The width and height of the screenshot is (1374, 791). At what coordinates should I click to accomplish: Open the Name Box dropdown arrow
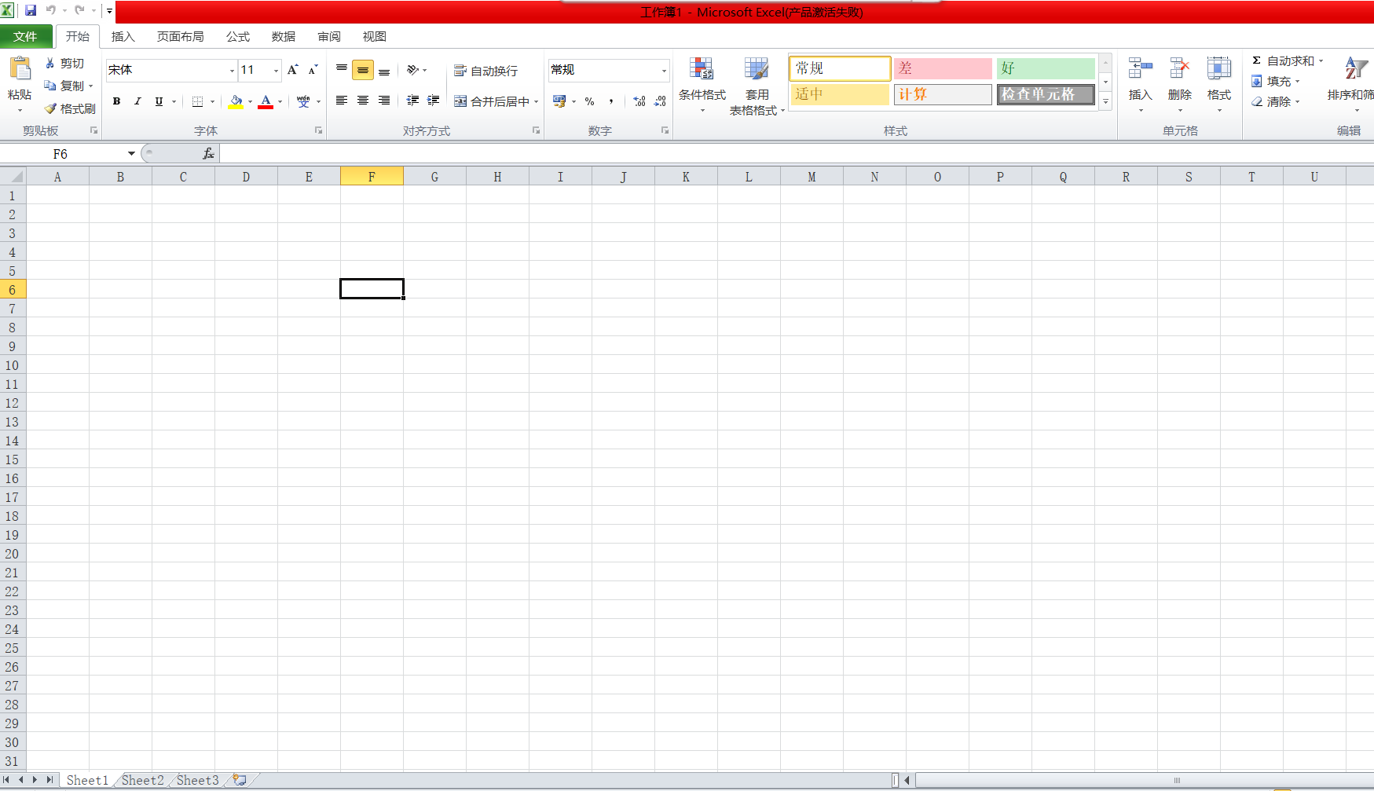click(x=131, y=154)
